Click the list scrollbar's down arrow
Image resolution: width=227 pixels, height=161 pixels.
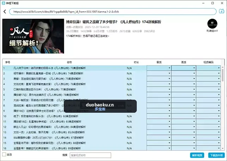click(x=223, y=148)
